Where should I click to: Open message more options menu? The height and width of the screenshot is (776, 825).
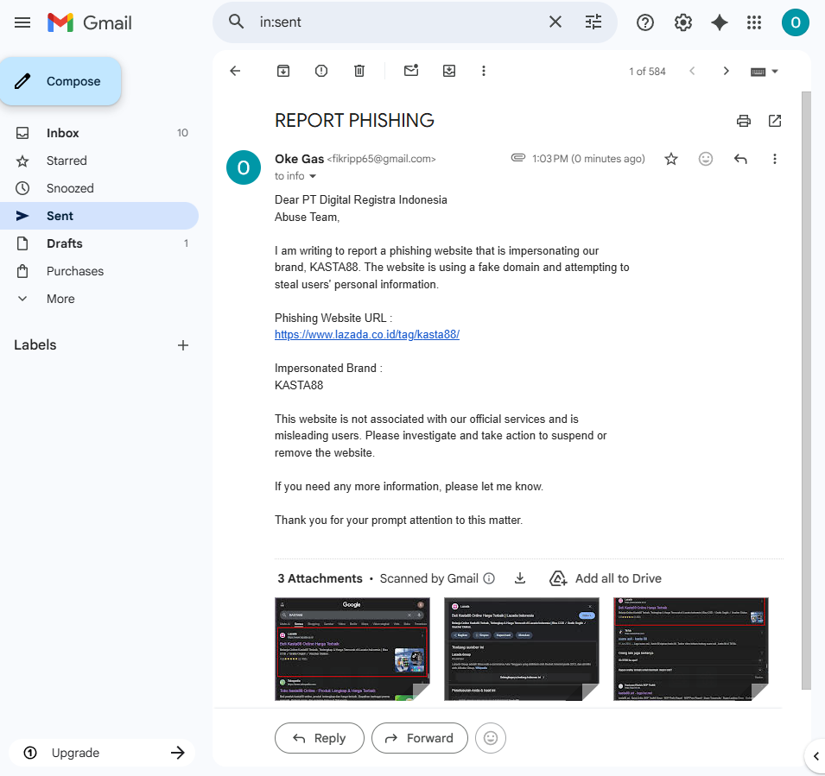[x=775, y=159]
